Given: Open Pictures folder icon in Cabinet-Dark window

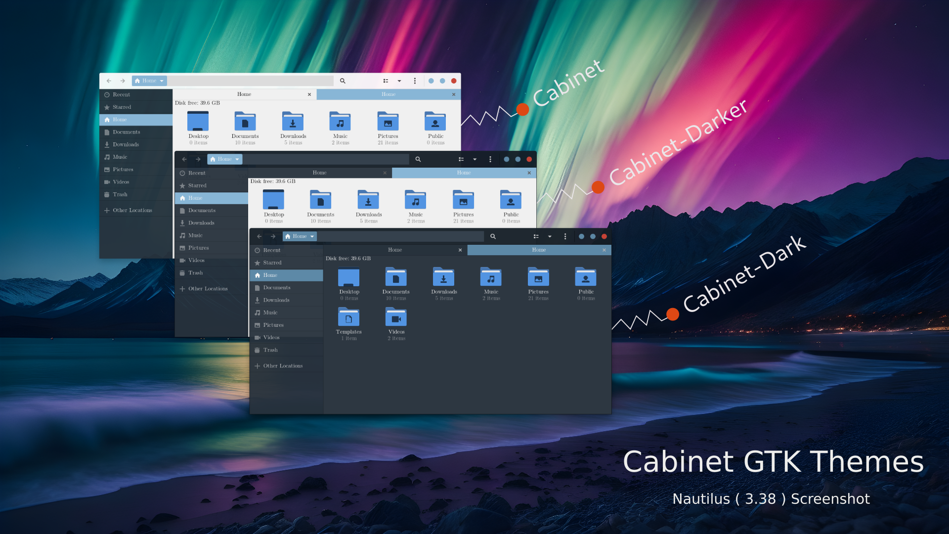Looking at the screenshot, I should coord(538,277).
